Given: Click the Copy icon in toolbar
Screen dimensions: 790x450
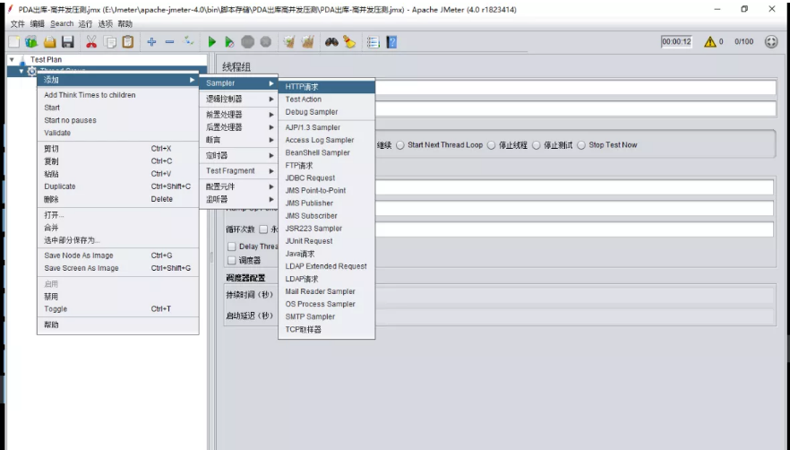Looking at the screenshot, I should point(109,42).
